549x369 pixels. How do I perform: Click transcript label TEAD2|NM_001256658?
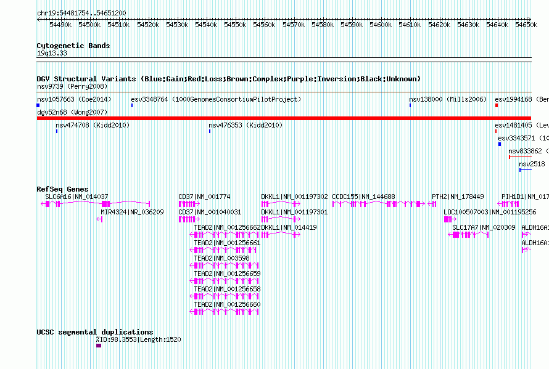(x=227, y=289)
